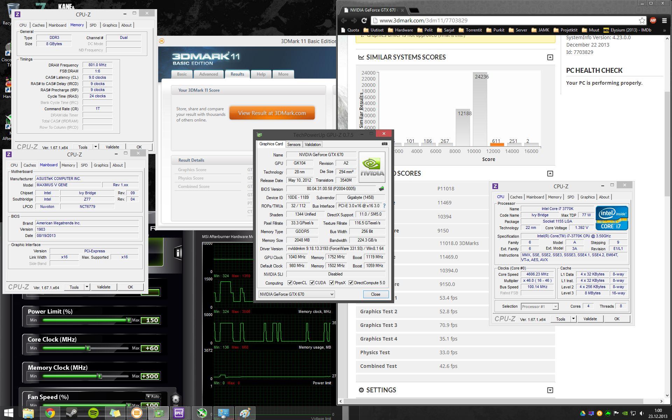Launch Steam from the taskbar
This screenshot has height=420, width=672.
[72, 413]
